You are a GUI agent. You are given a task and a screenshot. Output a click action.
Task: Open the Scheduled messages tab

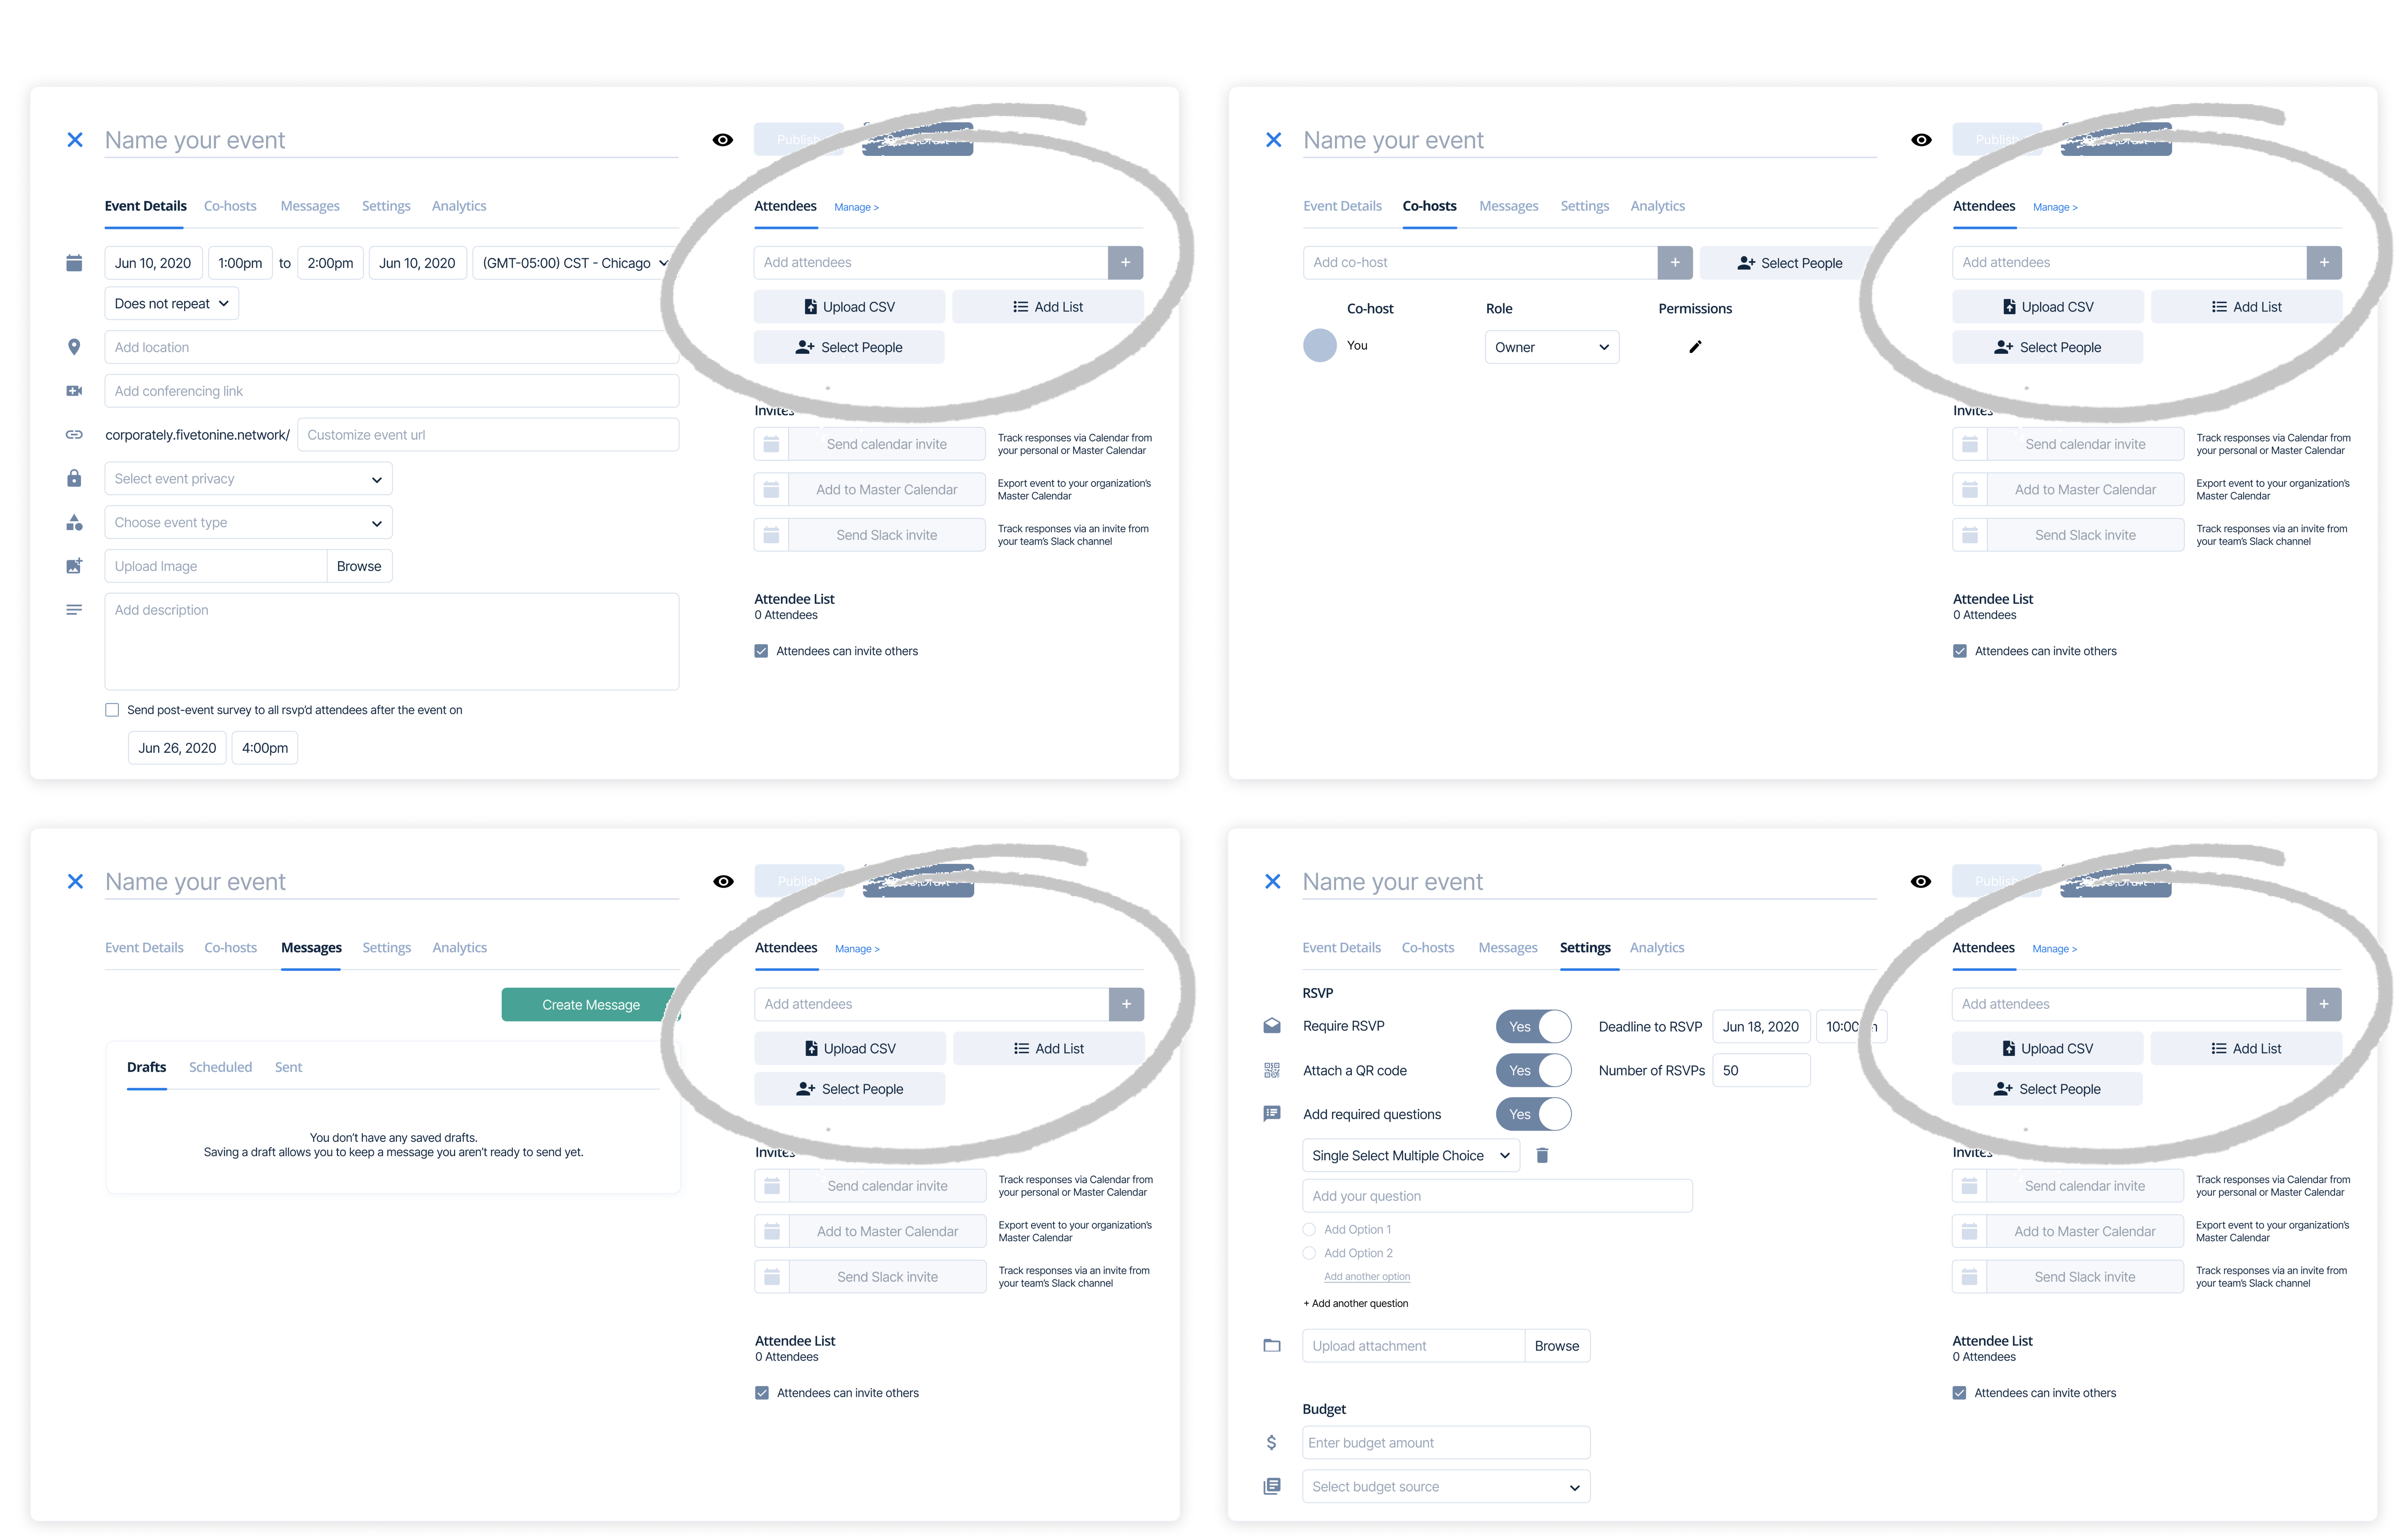220,1067
